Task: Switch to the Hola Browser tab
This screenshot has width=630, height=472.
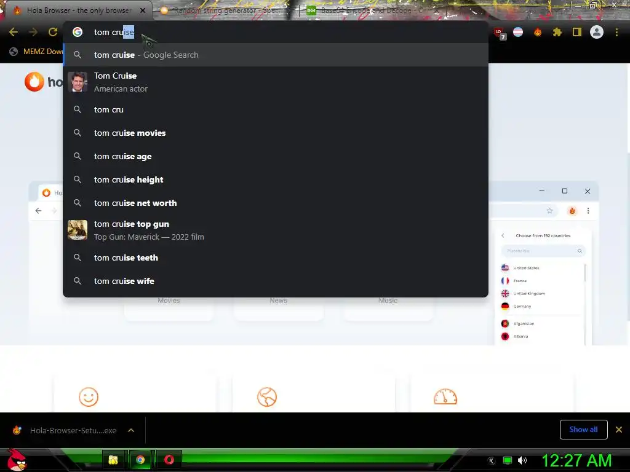Action: 78,10
